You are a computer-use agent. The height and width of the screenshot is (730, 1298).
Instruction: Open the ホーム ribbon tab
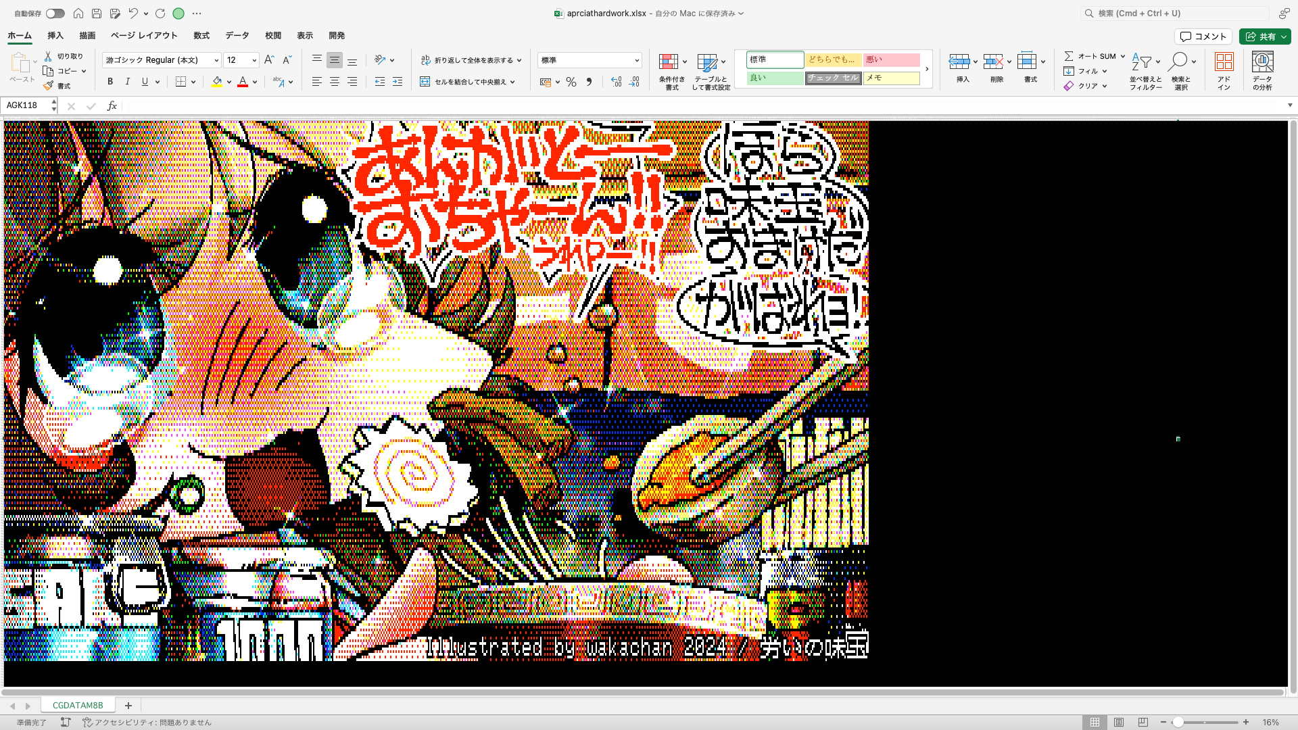pyautogui.click(x=20, y=36)
